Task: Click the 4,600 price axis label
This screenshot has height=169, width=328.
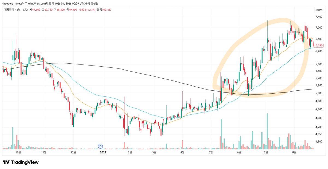Action: coord(319,110)
